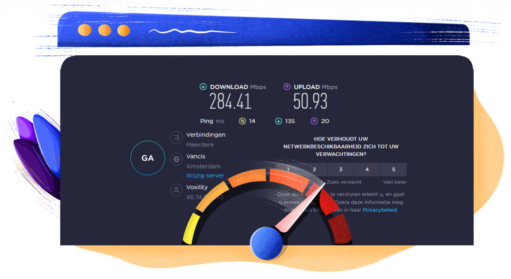The width and height of the screenshot is (511, 279).
Task: Click the Wijzig server link
Action: 205,175
